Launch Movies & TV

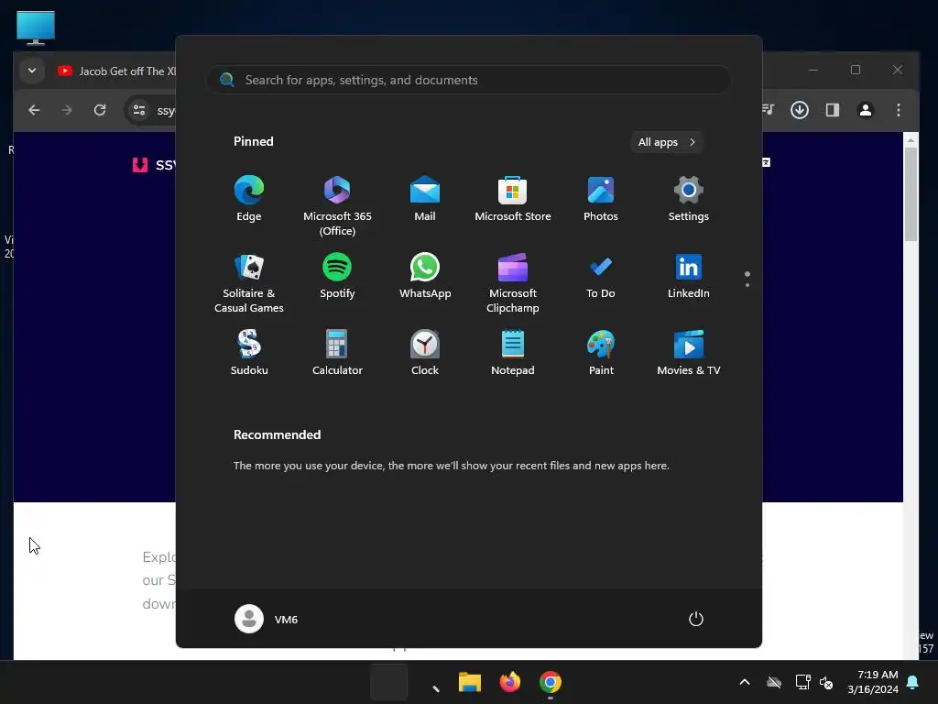pyautogui.click(x=689, y=354)
